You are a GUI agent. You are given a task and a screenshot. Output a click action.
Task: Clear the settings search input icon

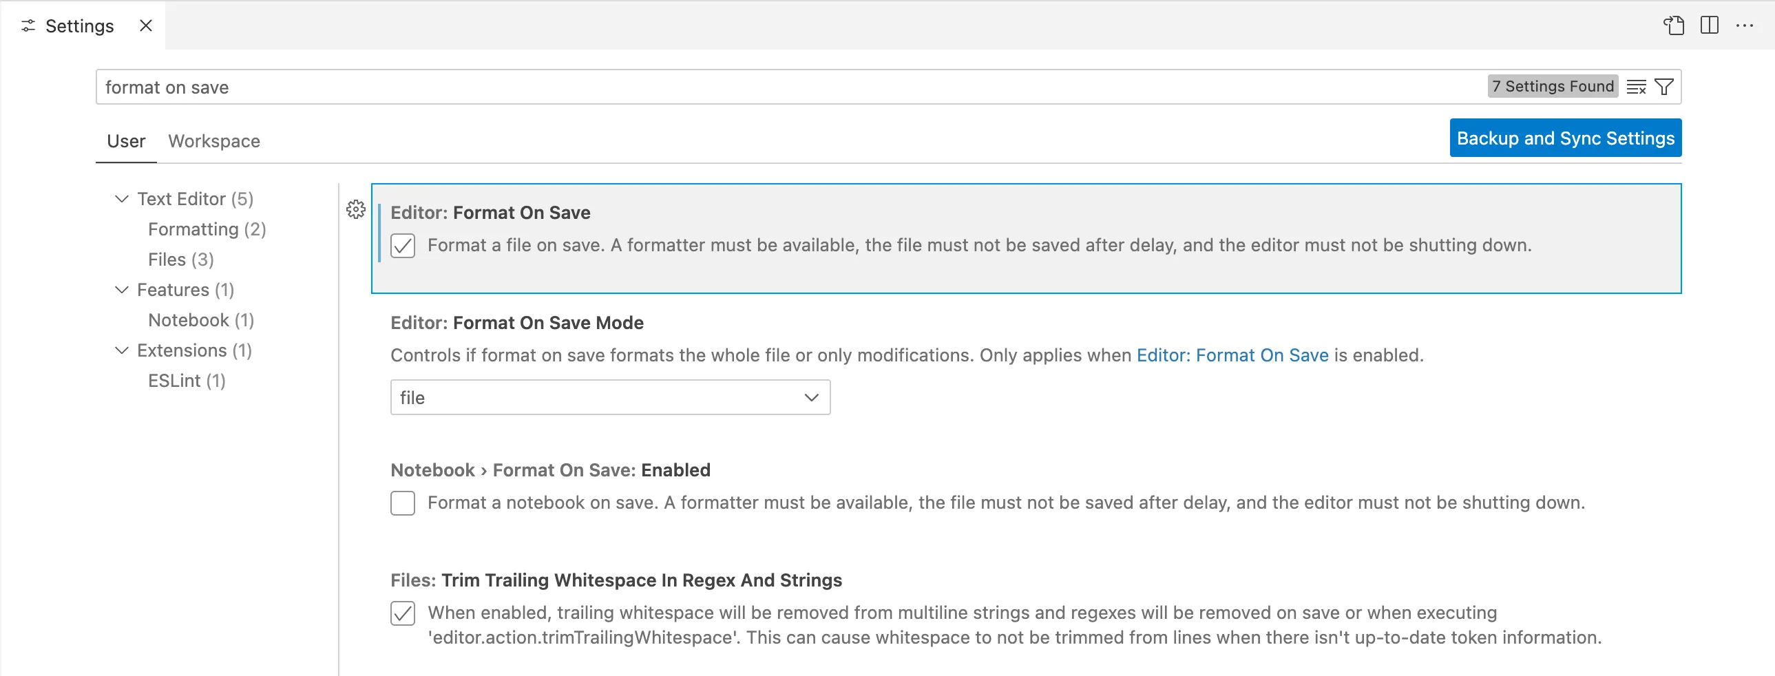pos(1636,87)
